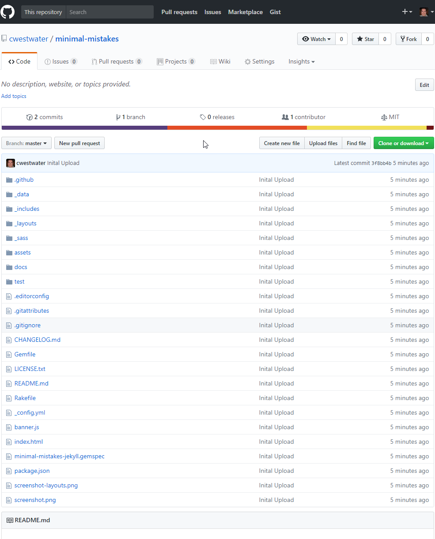
Task: Click the _includes folder icon
Action: click(x=9, y=209)
